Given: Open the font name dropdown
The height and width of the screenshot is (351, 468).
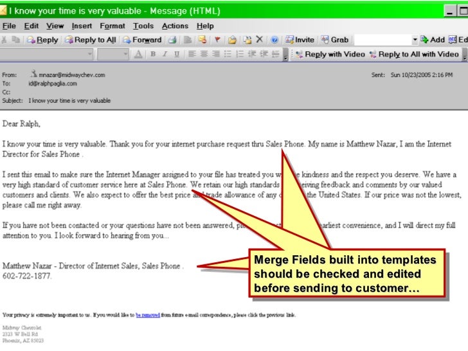Looking at the screenshot, I should click(x=89, y=54).
